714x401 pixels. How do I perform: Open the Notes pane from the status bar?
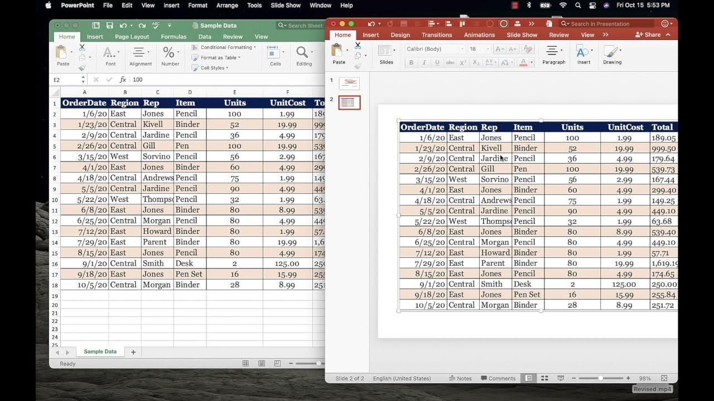[x=460, y=378]
